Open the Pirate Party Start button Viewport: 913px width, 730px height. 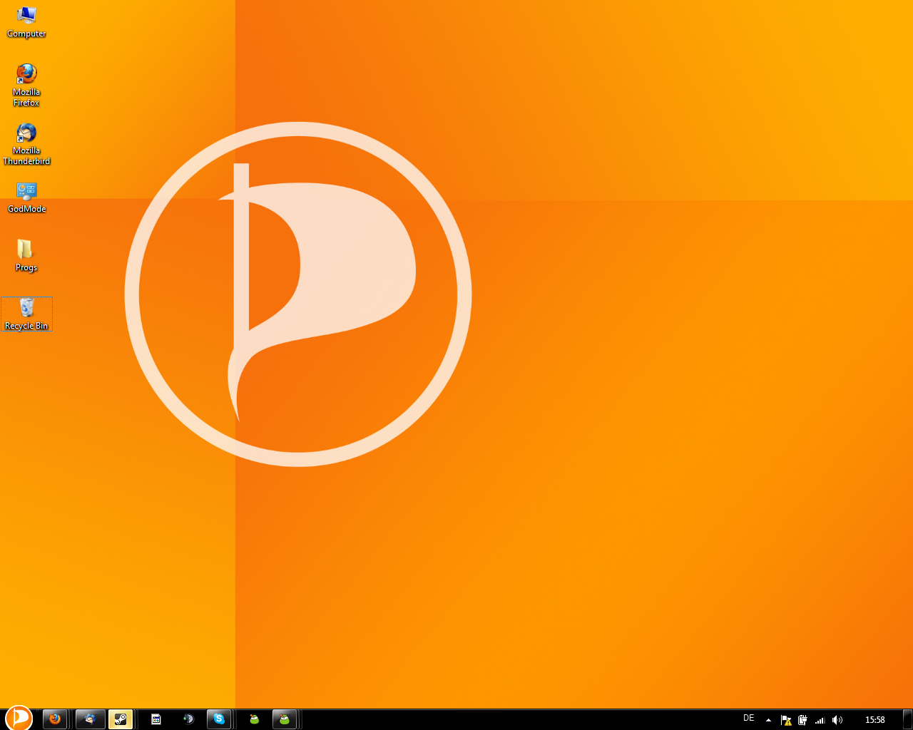(19, 718)
